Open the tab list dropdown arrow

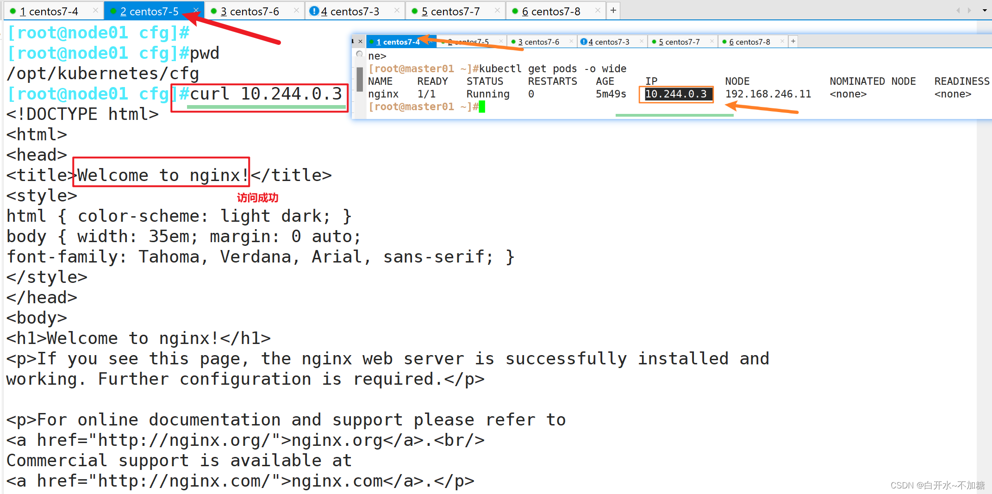985,10
